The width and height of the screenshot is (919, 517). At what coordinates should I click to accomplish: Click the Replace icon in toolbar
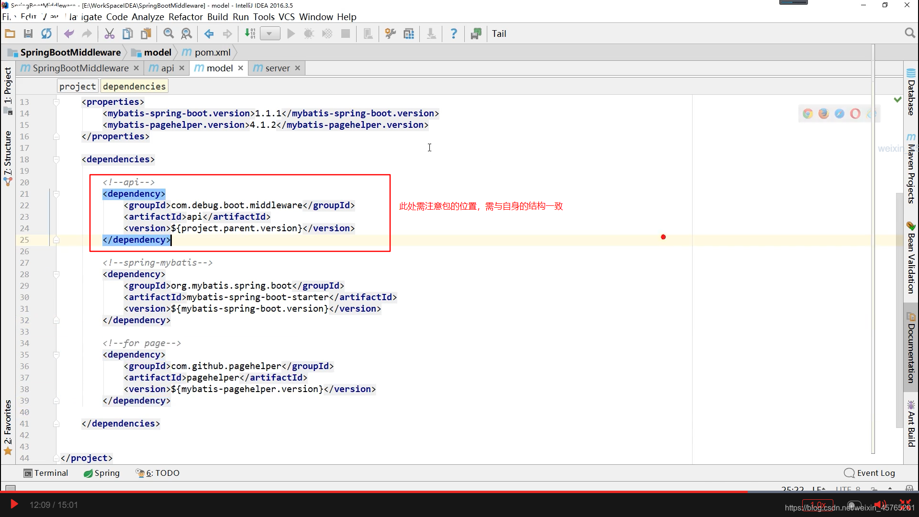point(186,34)
